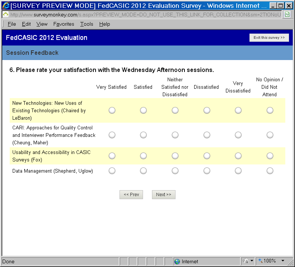The width and height of the screenshot is (295, 267).
Task: Select No Opinion for Data Management session
Action: [x=270, y=171]
